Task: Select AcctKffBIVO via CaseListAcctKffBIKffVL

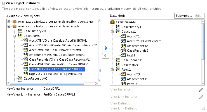Action: click(58, 40)
